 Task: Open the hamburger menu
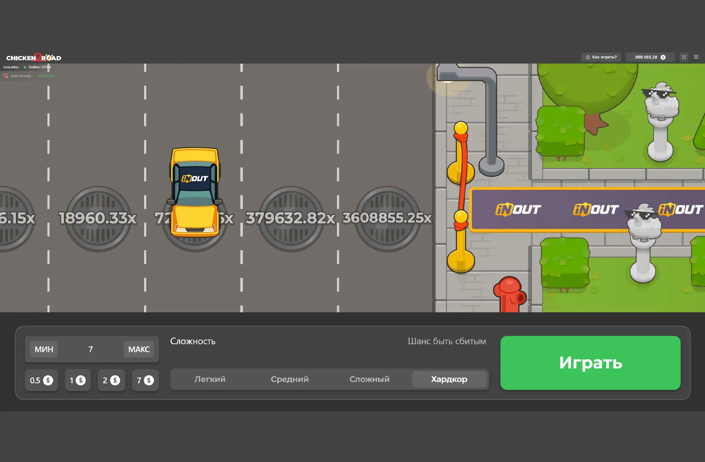(x=696, y=57)
